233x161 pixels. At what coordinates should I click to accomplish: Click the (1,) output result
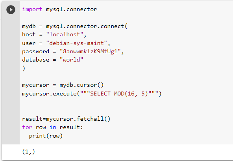point(28,152)
